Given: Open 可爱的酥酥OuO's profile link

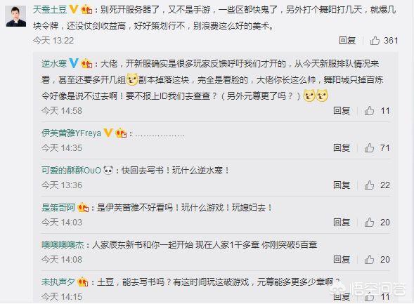Looking at the screenshot, I should point(71,171).
